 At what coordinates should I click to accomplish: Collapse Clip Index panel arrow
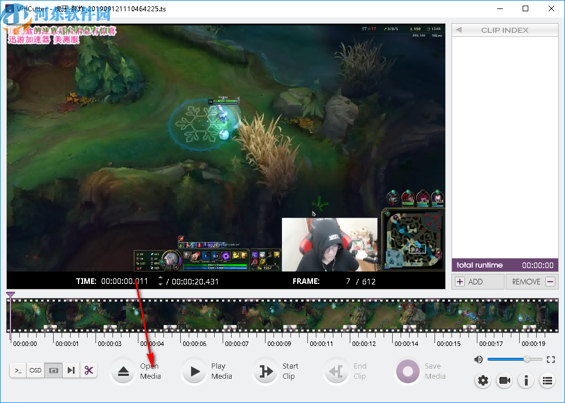(x=459, y=30)
